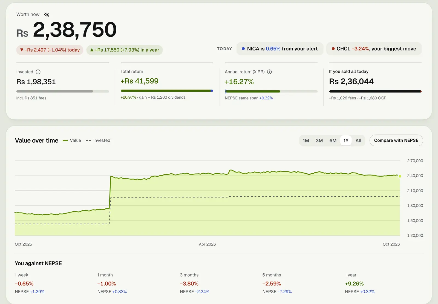Open the CHCL biggest move chip
The height and width of the screenshot is (304, 438).
click(374, 49)
